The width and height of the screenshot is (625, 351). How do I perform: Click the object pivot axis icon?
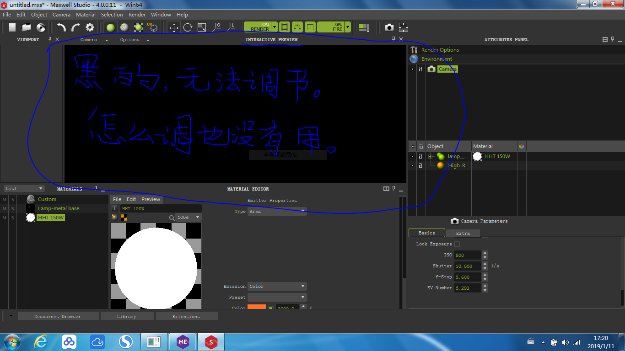coord(217,27)
